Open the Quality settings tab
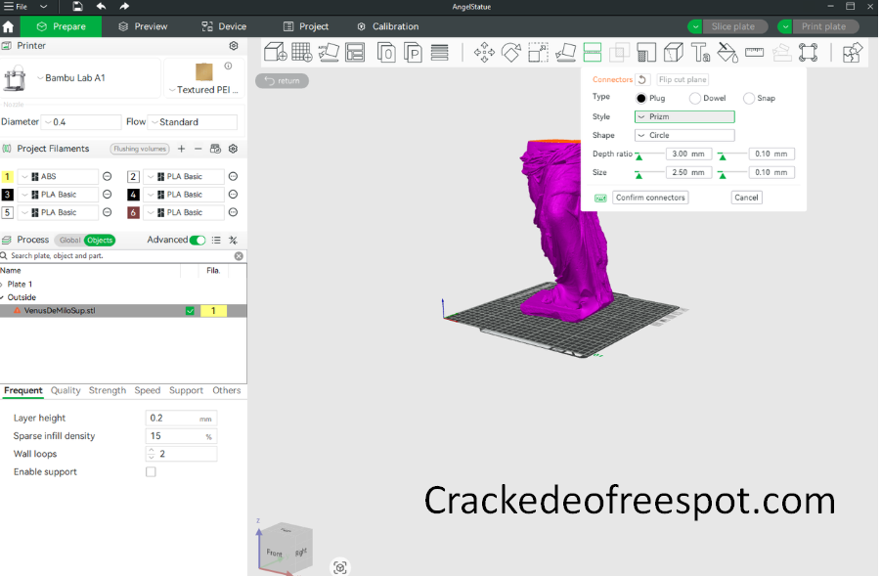 [x=66, y=391]
